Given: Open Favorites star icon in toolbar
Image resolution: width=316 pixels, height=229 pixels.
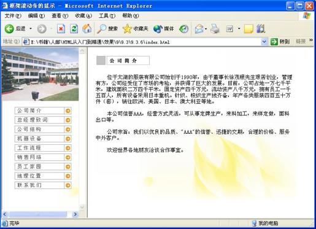Looking at the screenshot, I should 127,29.
